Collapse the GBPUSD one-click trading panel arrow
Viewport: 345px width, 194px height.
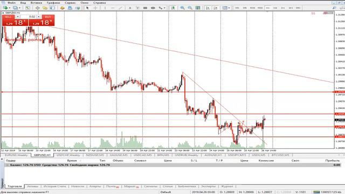coord(3,13)
